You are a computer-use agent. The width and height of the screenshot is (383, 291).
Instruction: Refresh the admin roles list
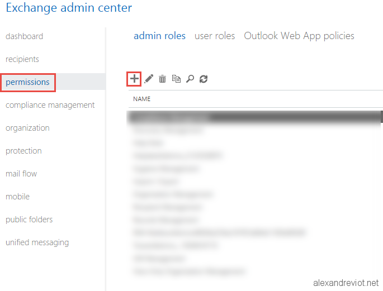(204, 79)
